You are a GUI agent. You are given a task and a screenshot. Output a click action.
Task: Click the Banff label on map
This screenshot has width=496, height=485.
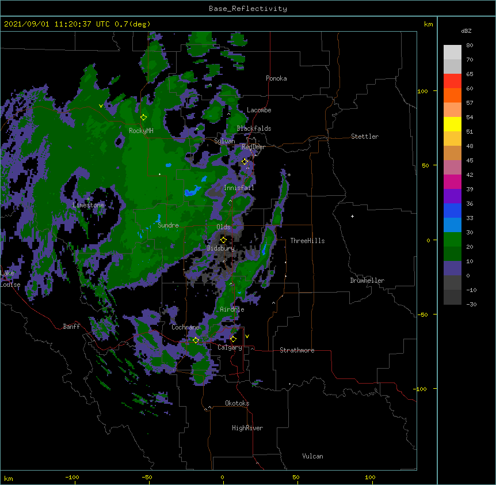[x=71, y=327]
